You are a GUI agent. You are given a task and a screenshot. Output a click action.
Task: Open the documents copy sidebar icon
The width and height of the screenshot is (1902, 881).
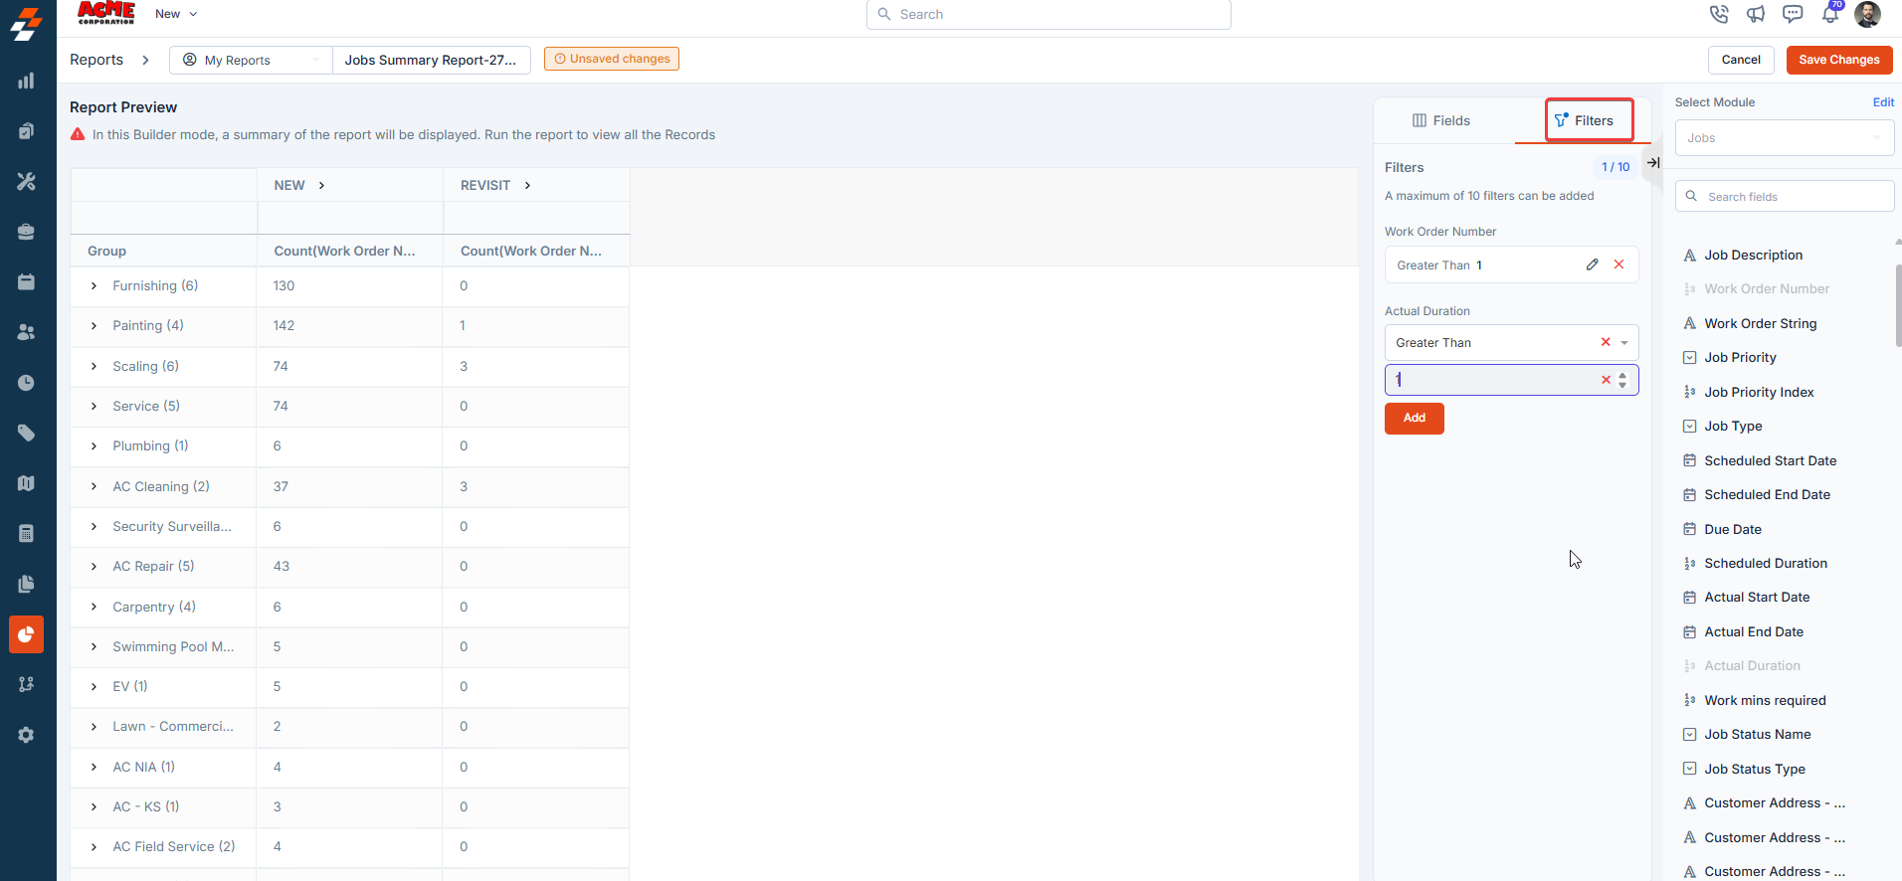click(26, 584)
